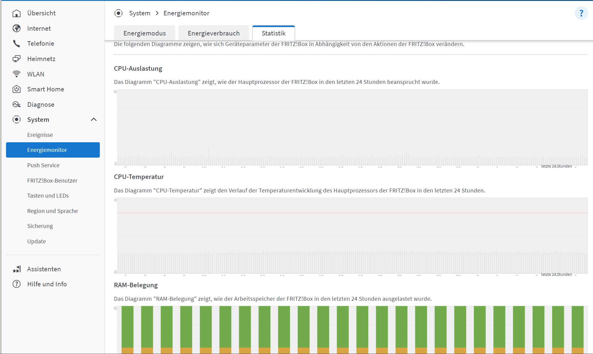Click first green bar in RAM-Belegung chart

(x=128, y=326)
